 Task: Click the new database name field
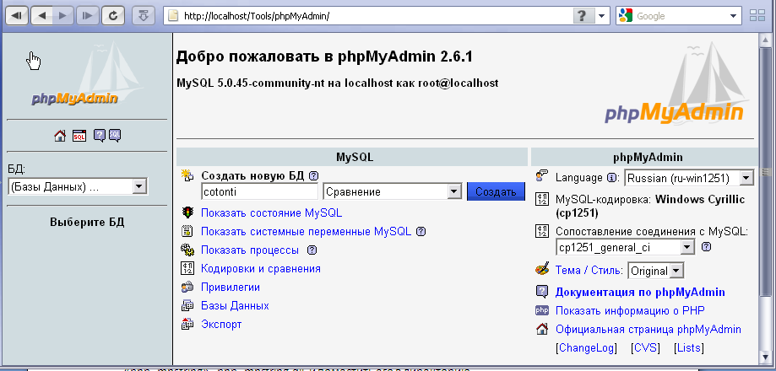point(258,192)
